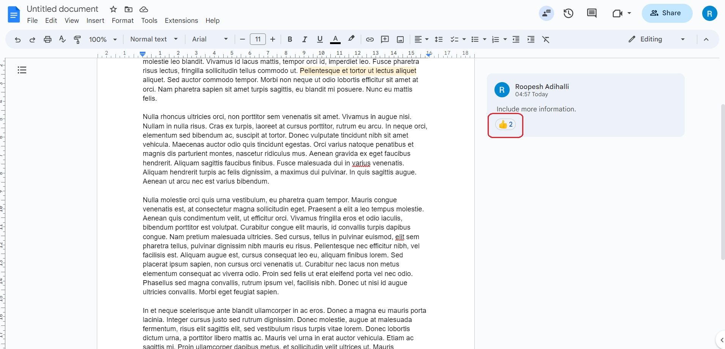Open the Arial font dropdown

tap(210, 39)
